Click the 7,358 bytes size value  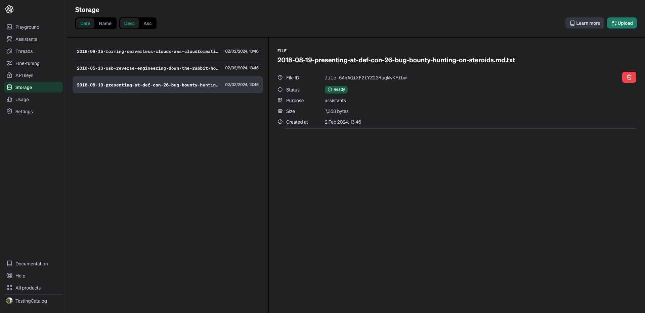(337, 111)
